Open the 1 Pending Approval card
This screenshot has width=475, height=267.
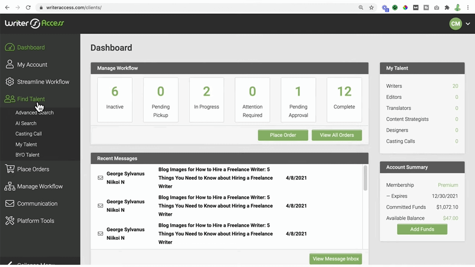pos(298,100)
